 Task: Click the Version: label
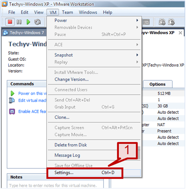pos(15,71)
